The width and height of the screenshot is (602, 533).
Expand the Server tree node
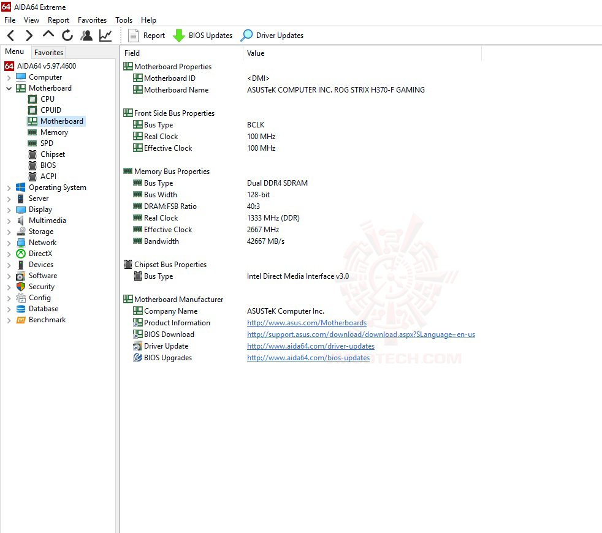coord(9,198)
